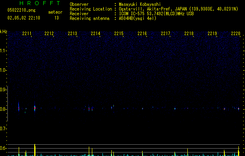Click the kHz axis unit label
The height and width of the screenshot is (156, 245).
4,32
